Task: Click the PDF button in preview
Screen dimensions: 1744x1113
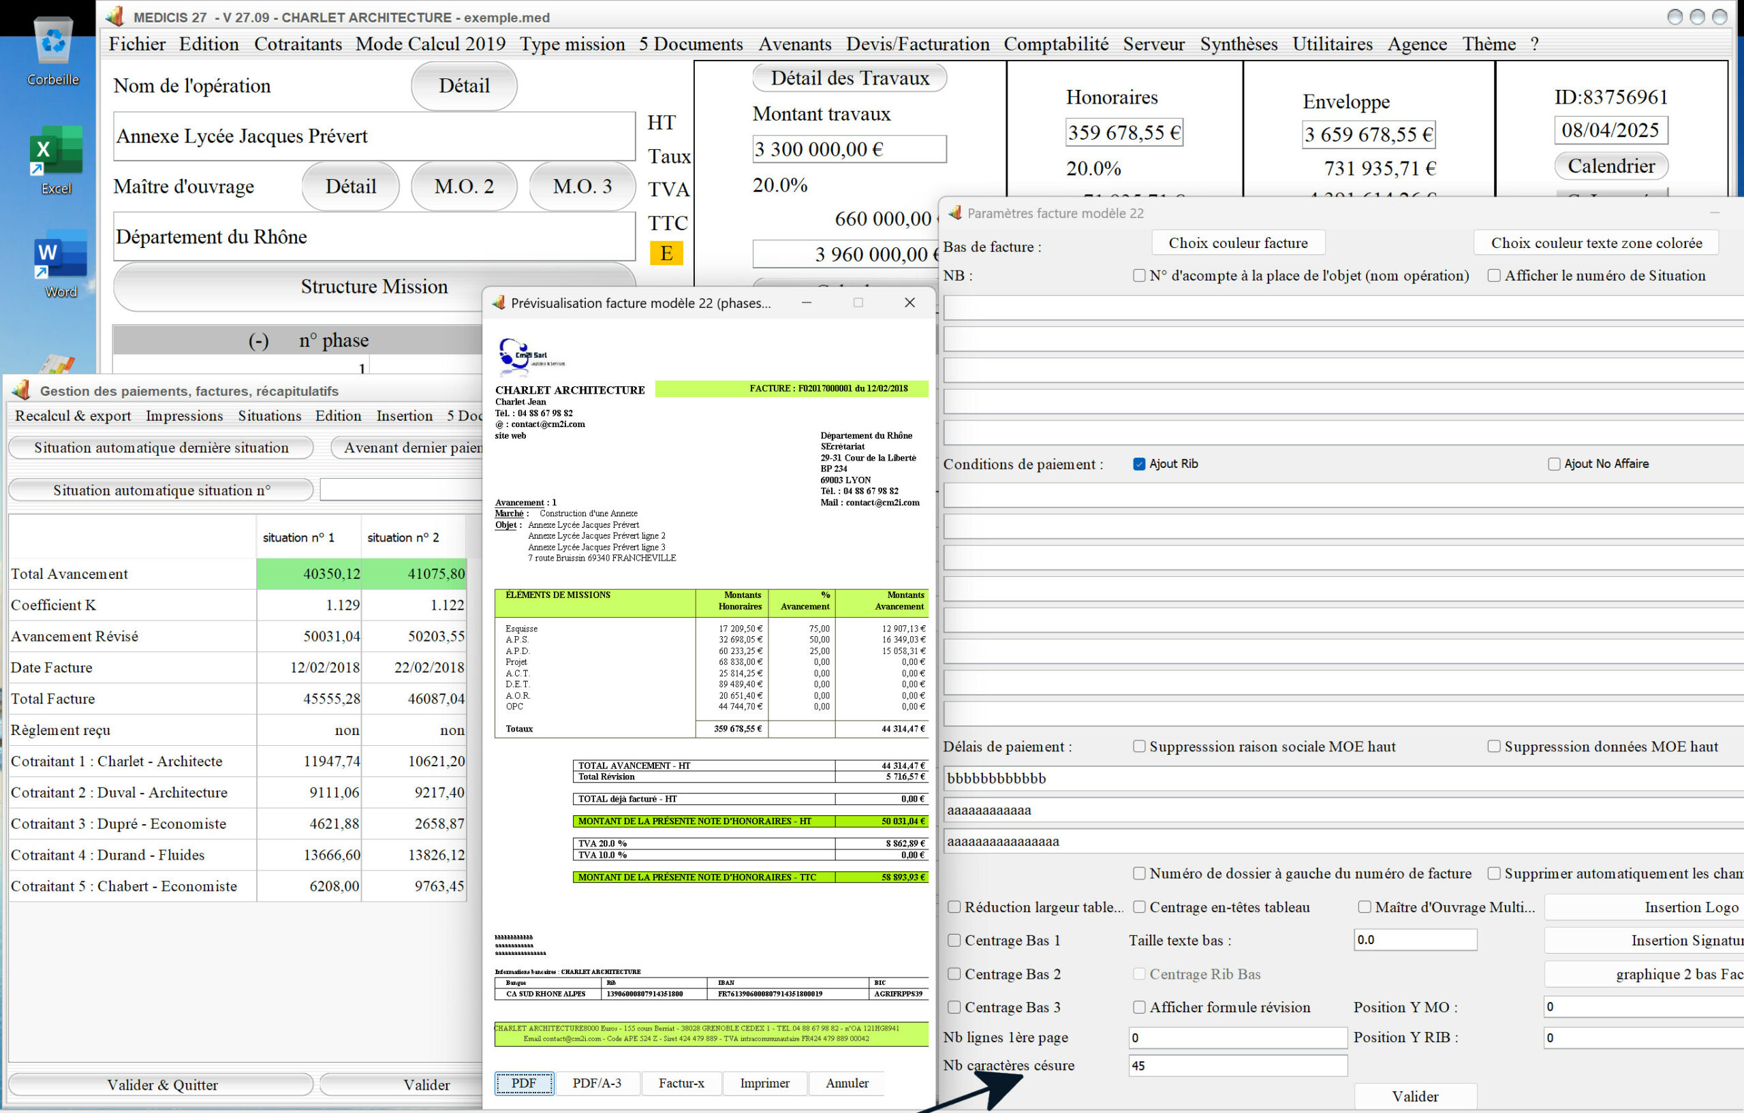Action: point(524,1082)
